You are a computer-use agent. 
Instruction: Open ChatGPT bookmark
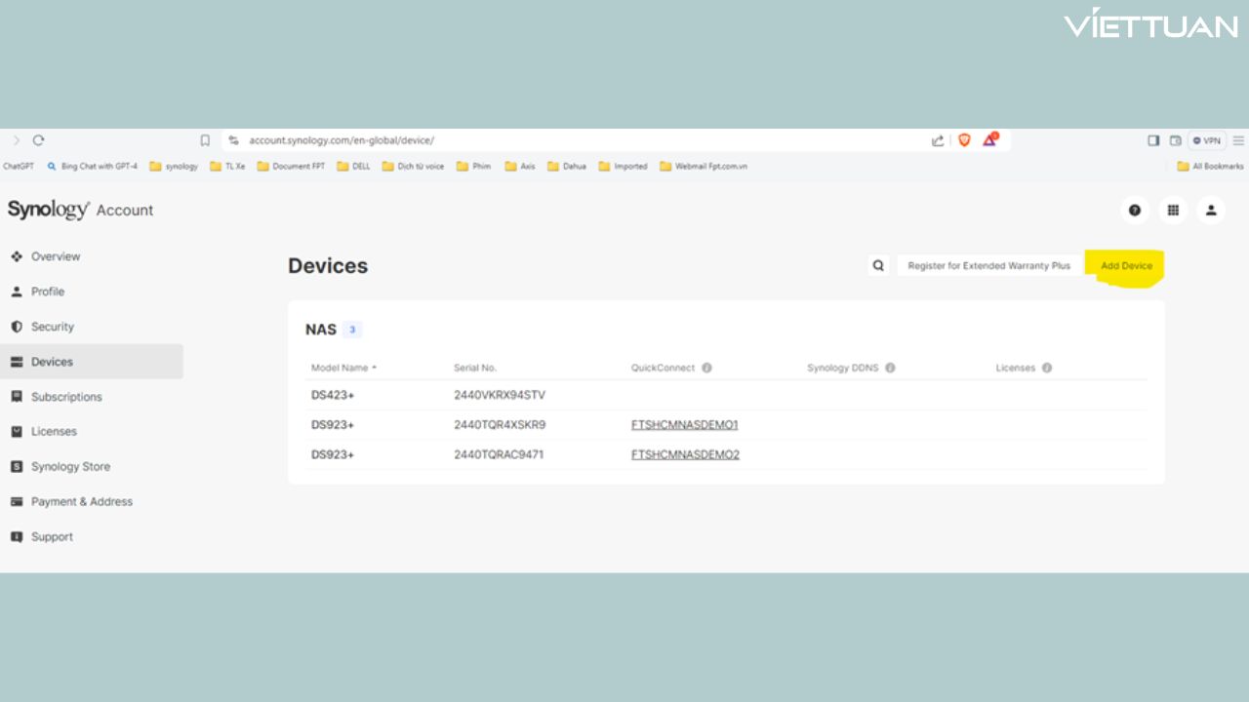(19, 167)
